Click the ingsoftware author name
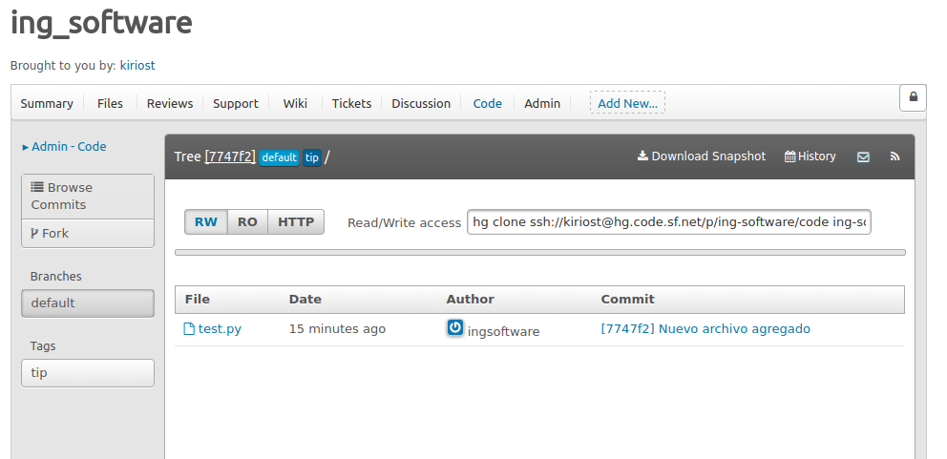The width and height of the screenshot is (947, 459). pos(504,331)
